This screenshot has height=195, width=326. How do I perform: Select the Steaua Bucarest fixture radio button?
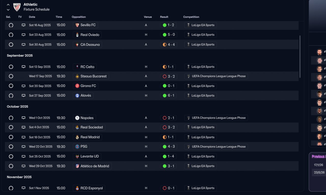coord(11,76)
